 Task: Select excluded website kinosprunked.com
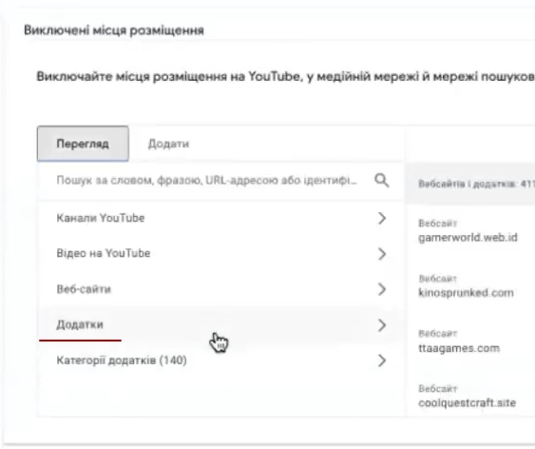(x=466, y=293)
